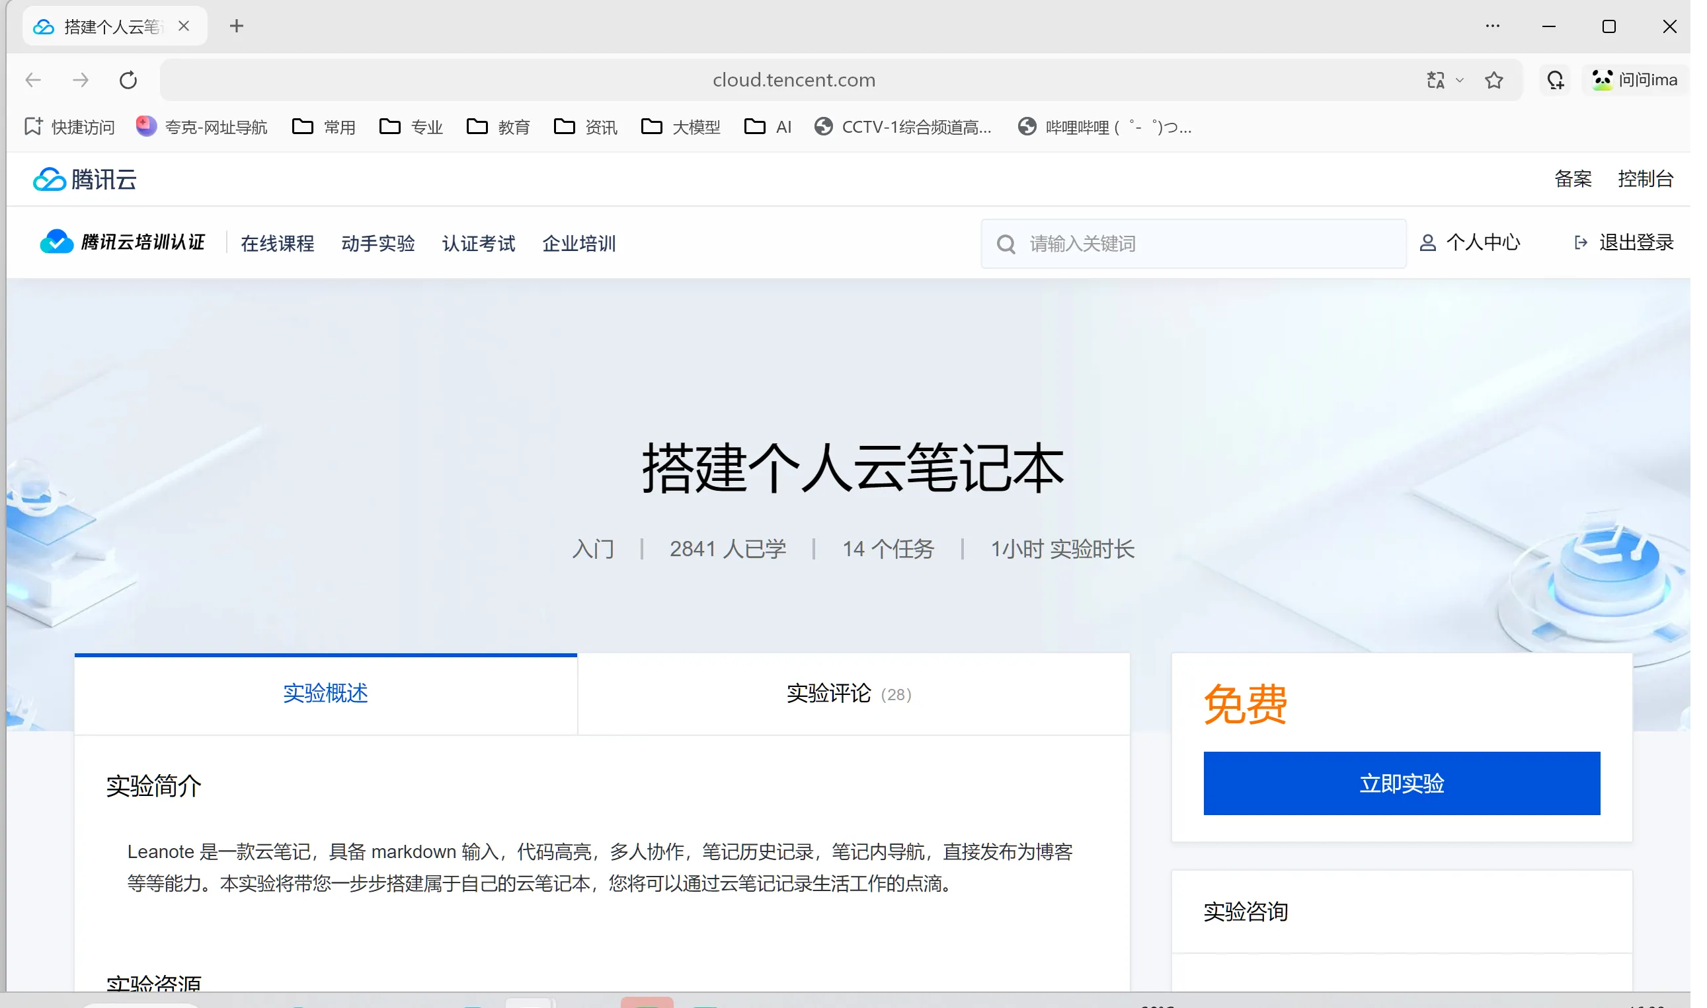This screenshot has height=1008, width=1707.
Task: Click the 入门 difficulty label
Action: (594, 549)
